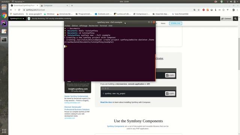Click the DOWNLOAD button
The width and height of the screenshot is (240, 135).
coord(175,23)
